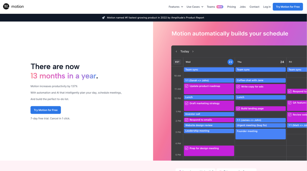Open Wednesday's Team sync event
Screen dimensions: 307x171
pyautogui.click(x=209, y=70)
